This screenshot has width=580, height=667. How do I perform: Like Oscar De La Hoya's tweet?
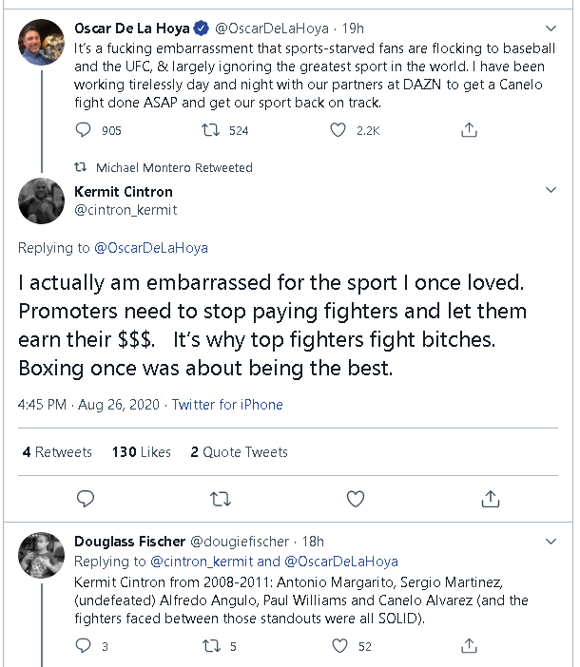[338, 131]
